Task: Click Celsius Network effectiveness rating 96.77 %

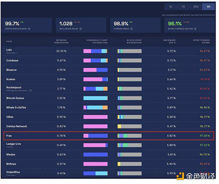Action: click(205, 126)
